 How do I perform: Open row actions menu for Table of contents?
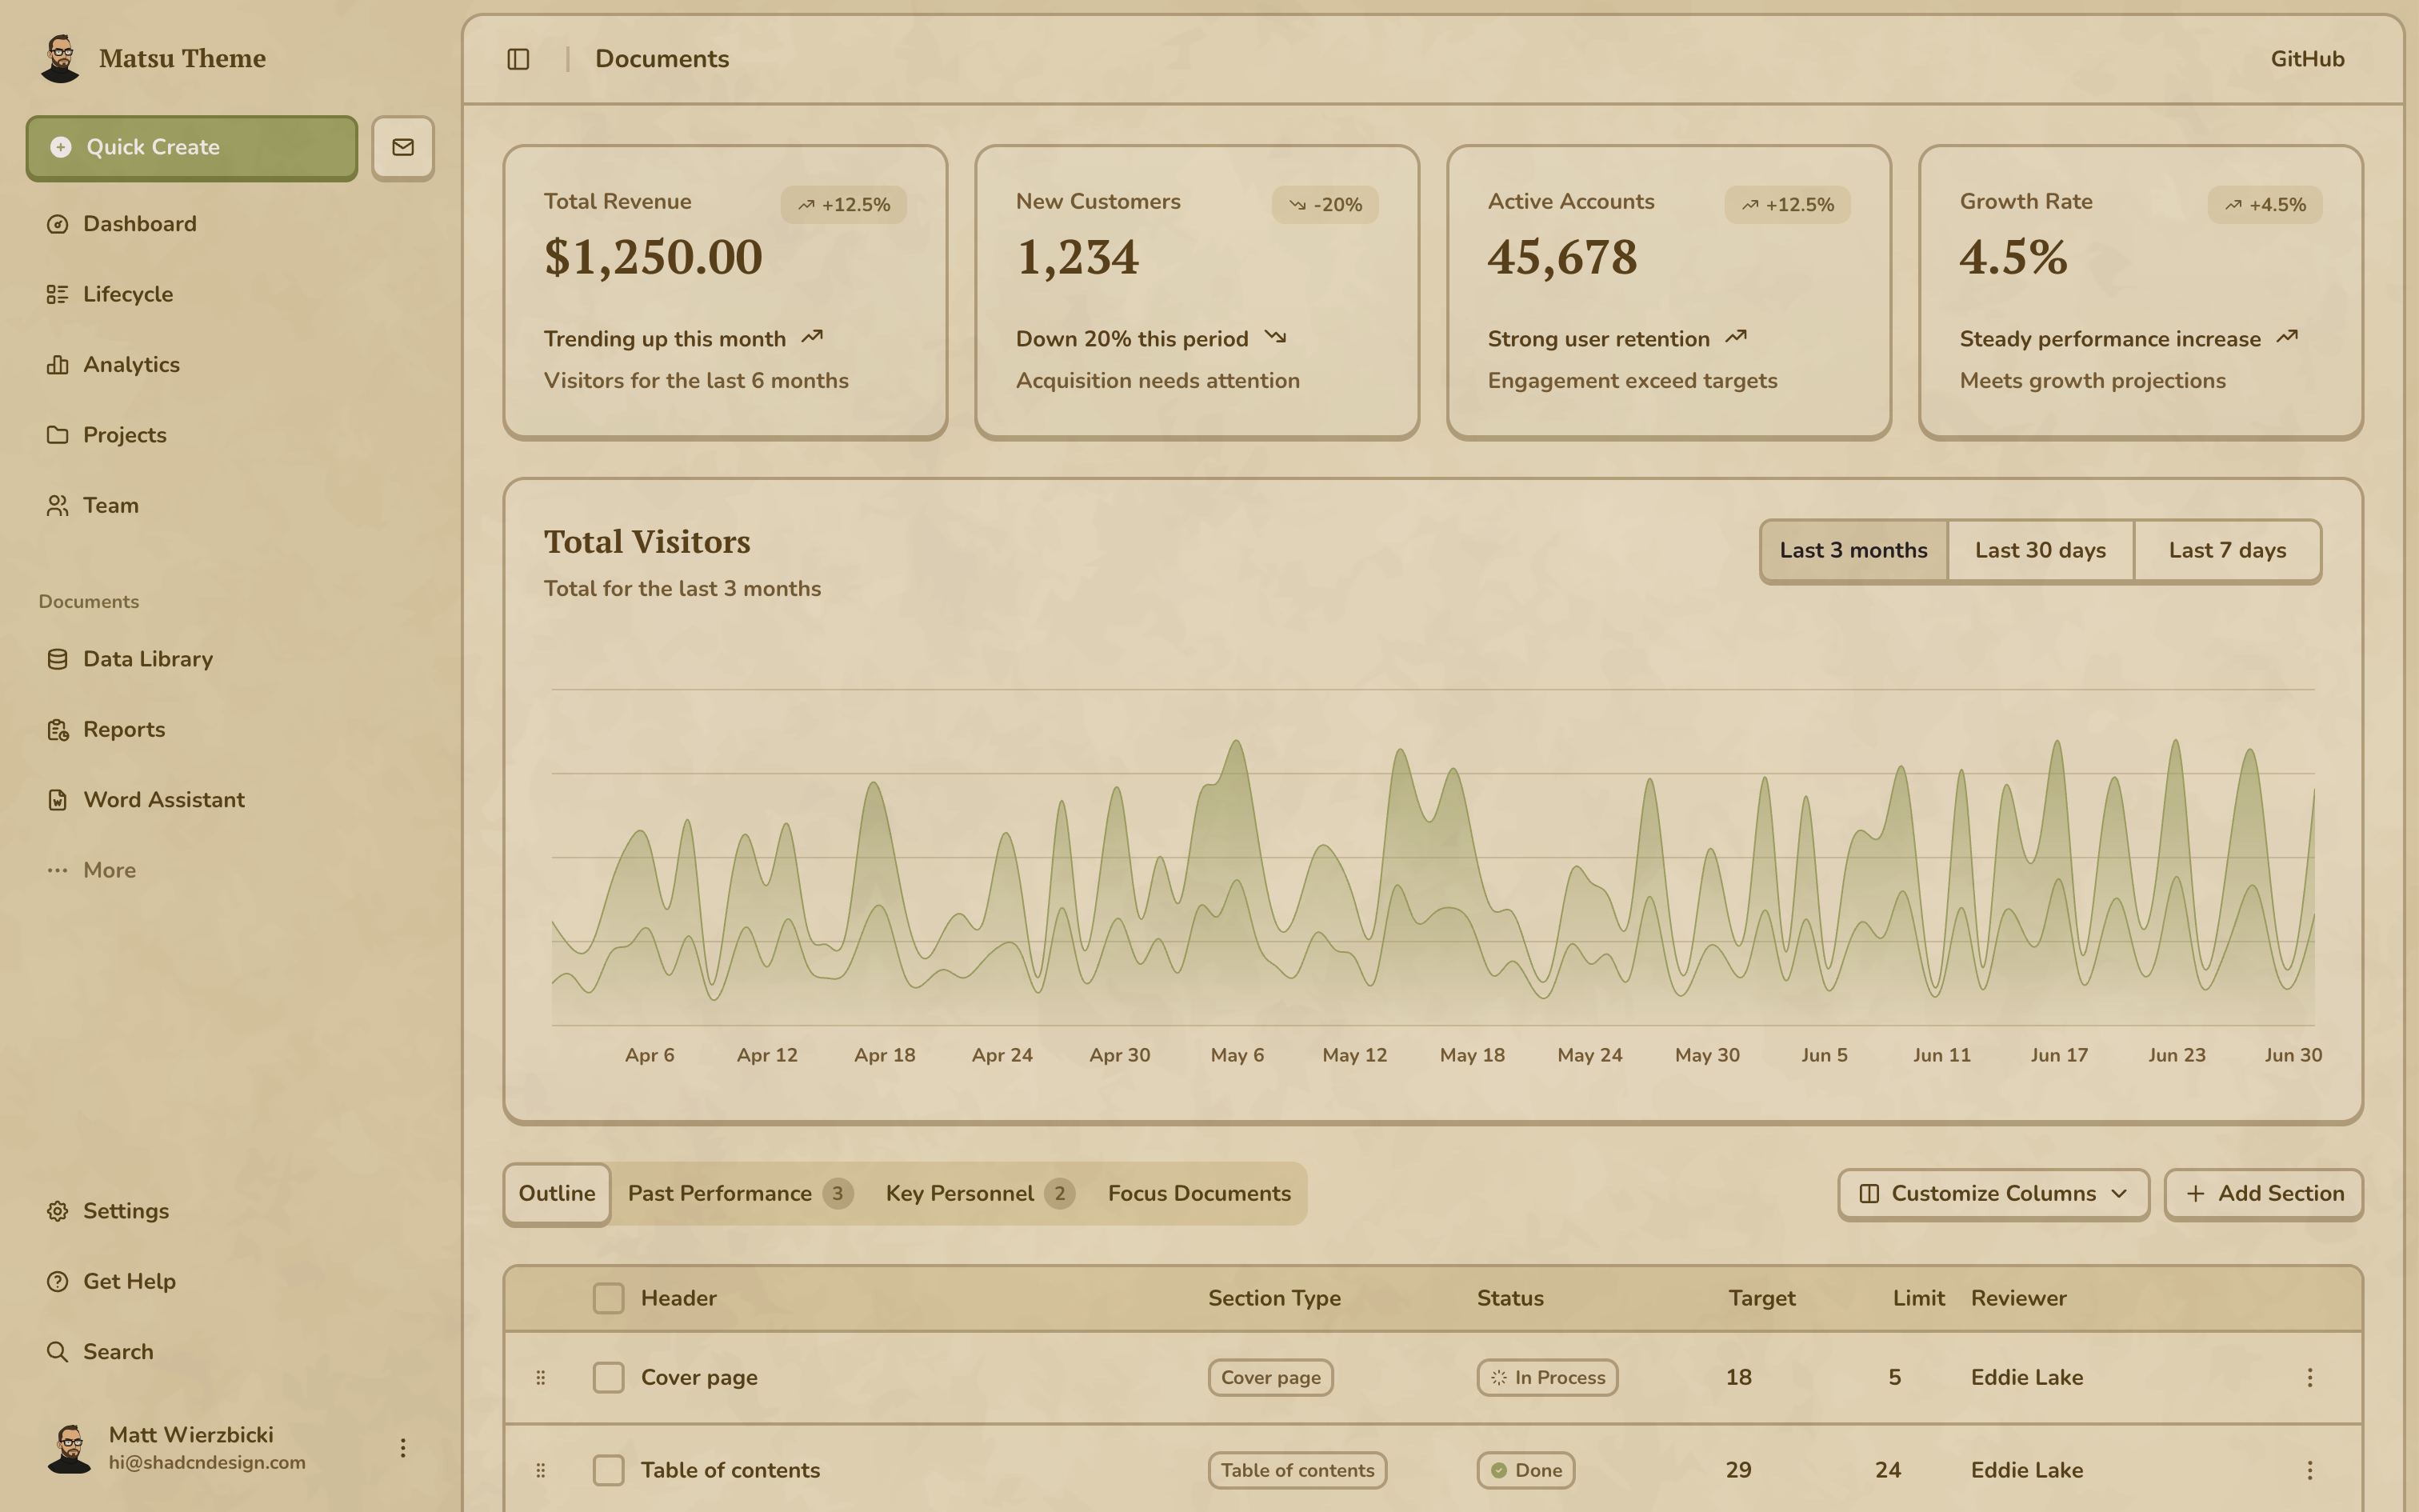(2310, 1471)
